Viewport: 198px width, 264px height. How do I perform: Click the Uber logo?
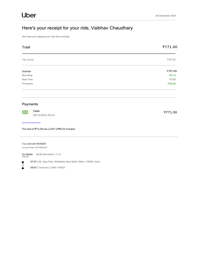(x=29, y=15)
